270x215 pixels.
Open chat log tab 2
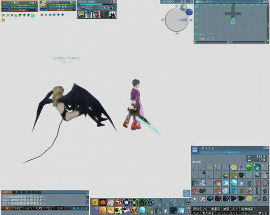coord(26,192)
